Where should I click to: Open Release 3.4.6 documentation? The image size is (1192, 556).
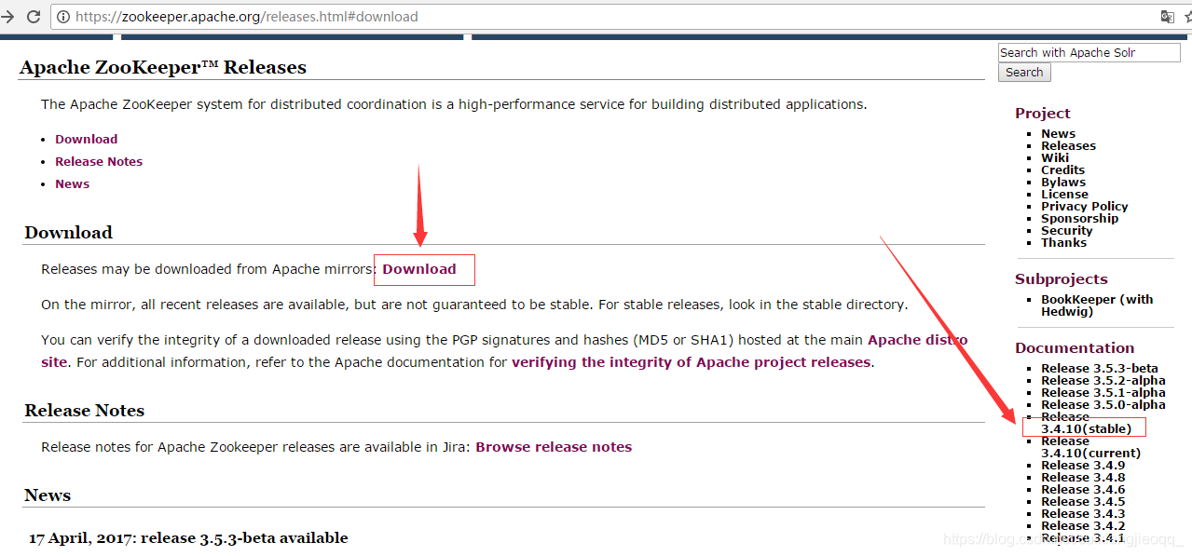[1083, 490]
